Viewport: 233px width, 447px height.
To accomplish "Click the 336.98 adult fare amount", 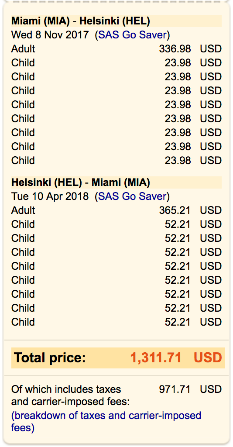I will pyautogui.click(x=175, y=49).
